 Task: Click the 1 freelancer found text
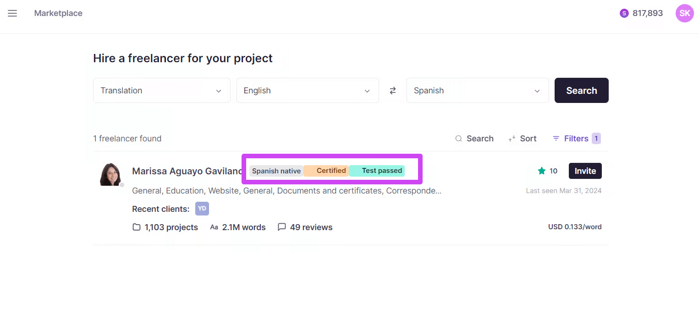click(x=127, y=139)
